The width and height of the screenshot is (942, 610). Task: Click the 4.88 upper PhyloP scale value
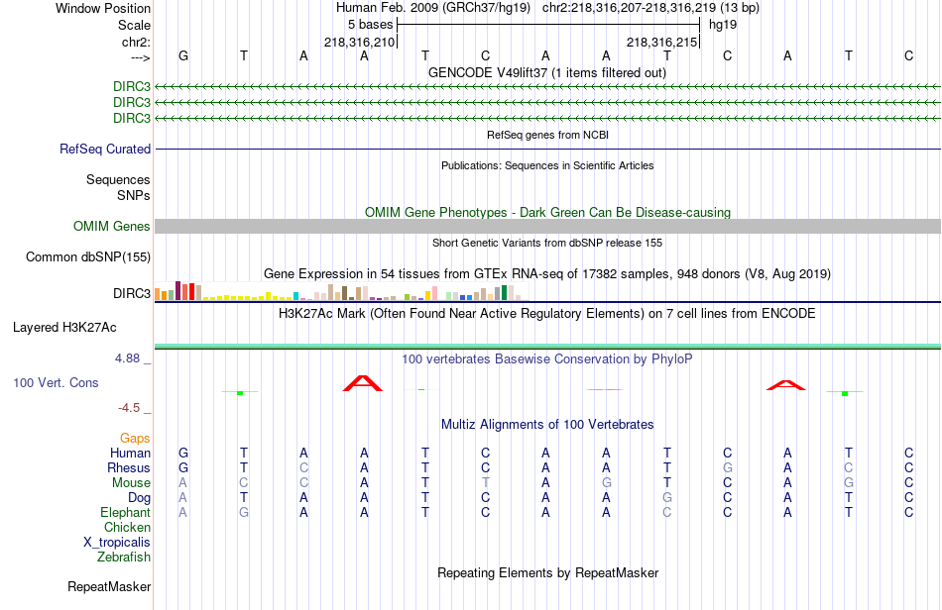click(127, 358)
